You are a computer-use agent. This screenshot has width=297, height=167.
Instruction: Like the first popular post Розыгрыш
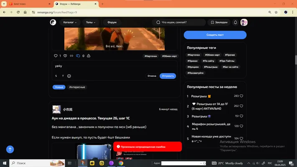(241, 96)
